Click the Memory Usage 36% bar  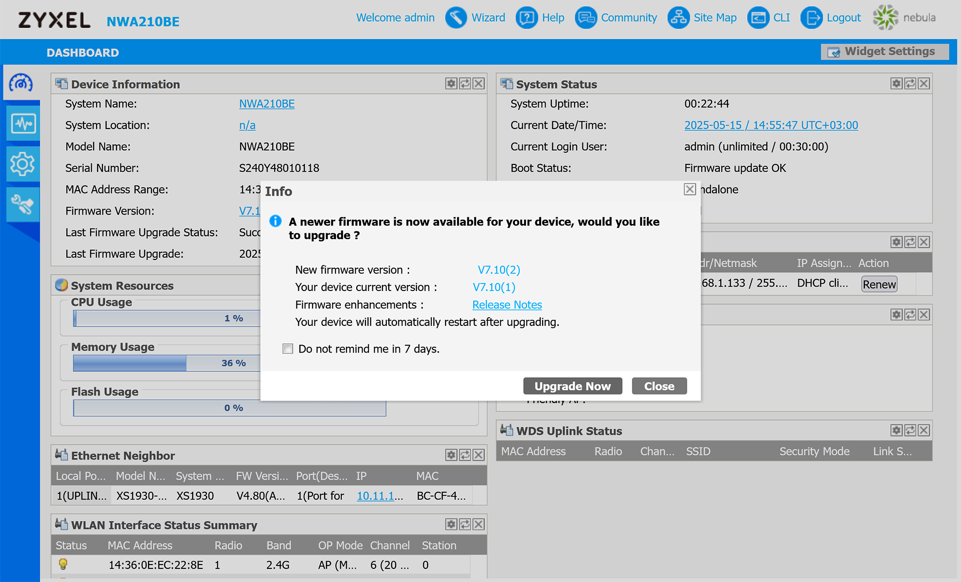pyautogui.click(x=166, y=363)
